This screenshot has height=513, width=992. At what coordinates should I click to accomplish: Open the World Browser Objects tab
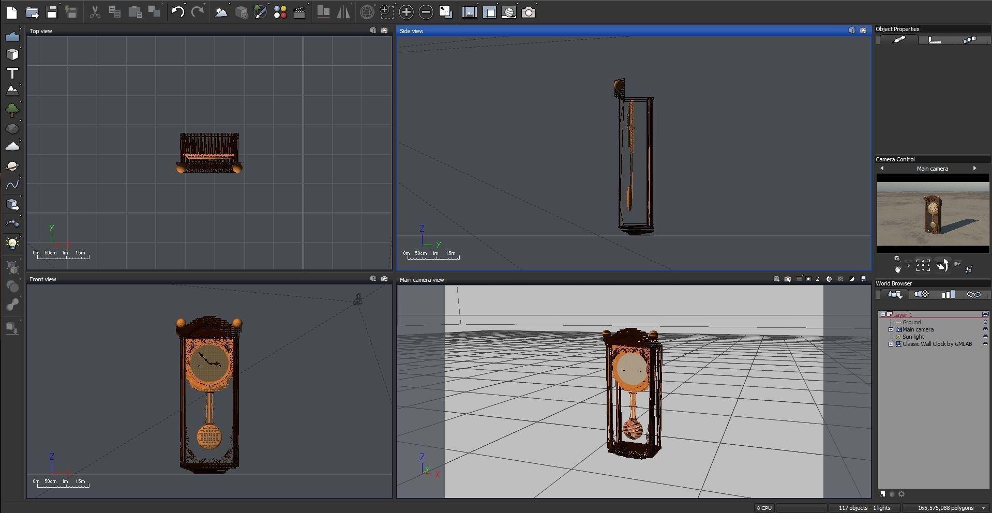click(x=895, y=294)
